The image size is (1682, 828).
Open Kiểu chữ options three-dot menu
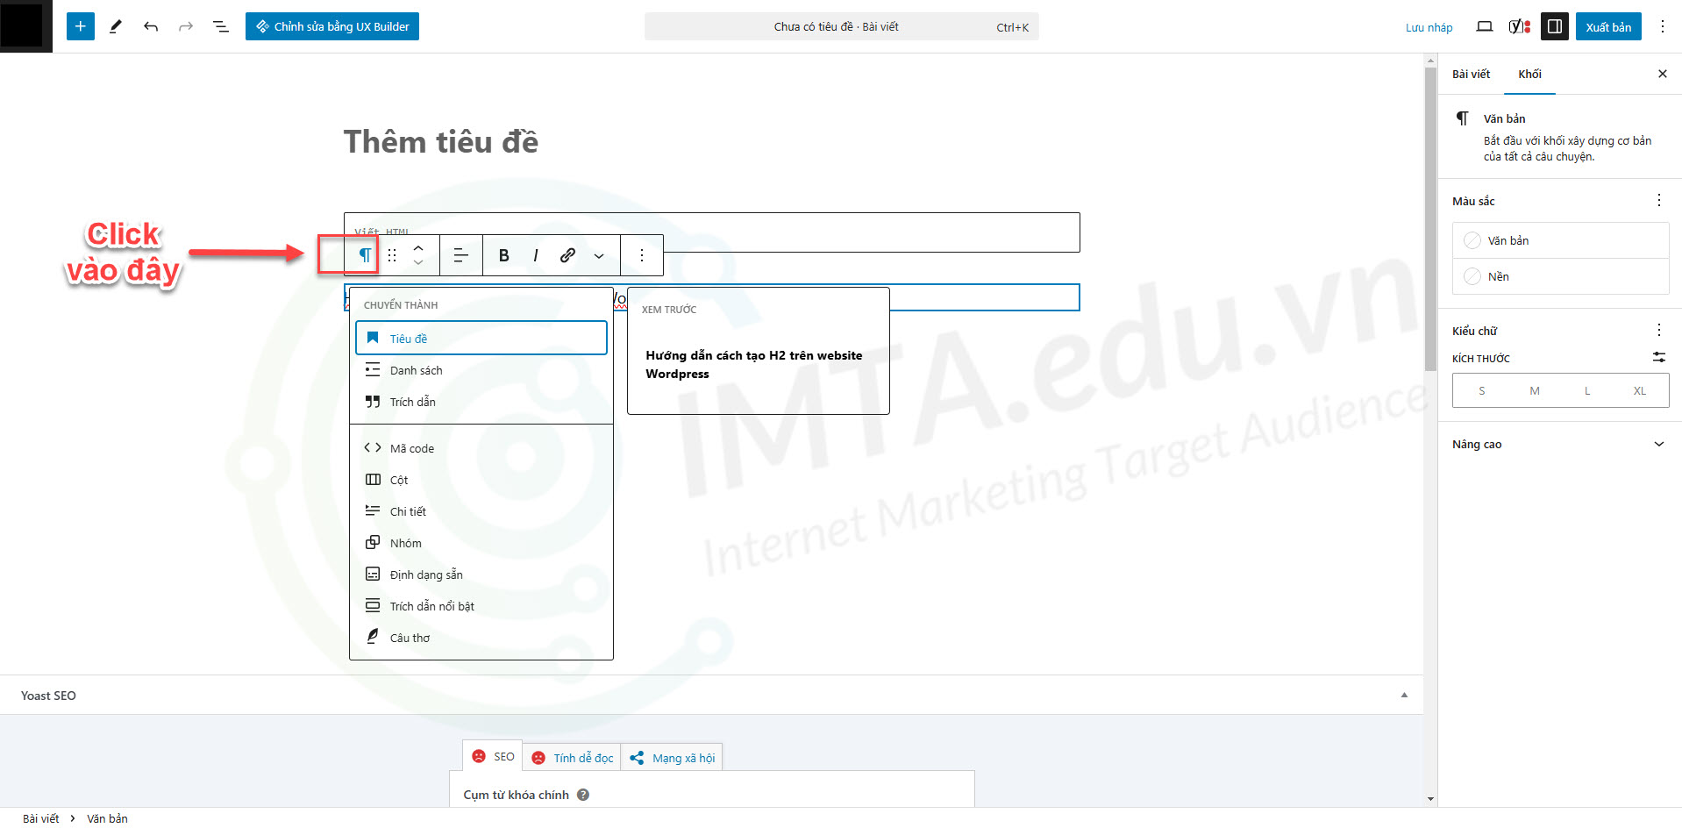tap(1658, 330)
